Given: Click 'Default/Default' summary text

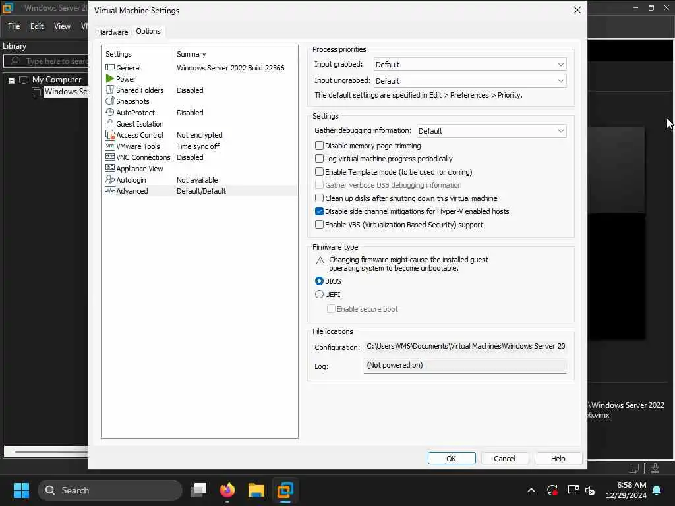Looking at the screenshot, I should 202,191.
